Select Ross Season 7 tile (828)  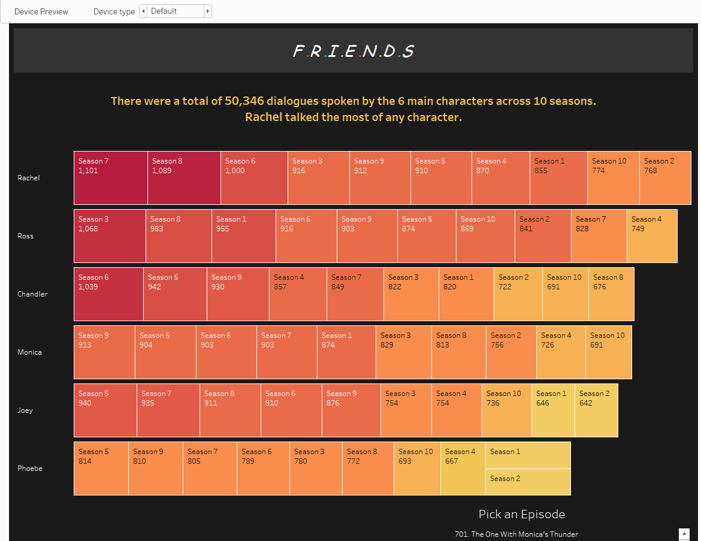pyautogui.click(x=599, y=236)
